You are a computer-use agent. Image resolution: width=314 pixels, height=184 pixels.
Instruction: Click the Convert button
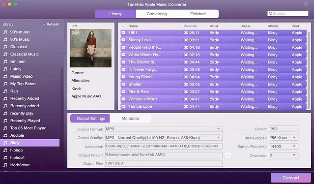(291, 178)
